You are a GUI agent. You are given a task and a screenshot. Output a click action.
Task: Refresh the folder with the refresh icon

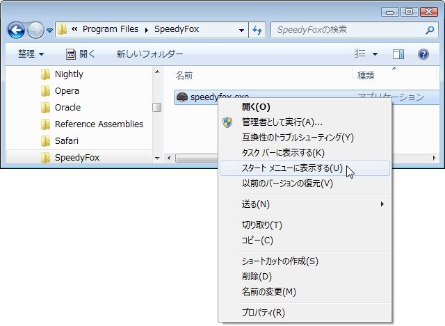point(257,30)
